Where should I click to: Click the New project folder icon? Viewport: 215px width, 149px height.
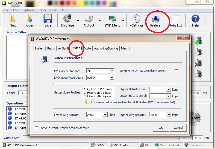[13, 19]
